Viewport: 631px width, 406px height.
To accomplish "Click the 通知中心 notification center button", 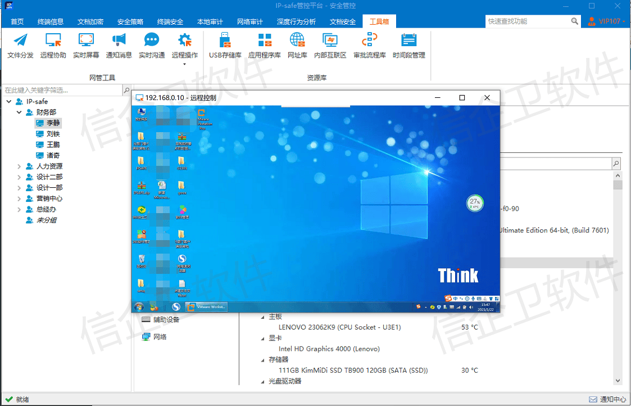I will (x=607, y=399).
